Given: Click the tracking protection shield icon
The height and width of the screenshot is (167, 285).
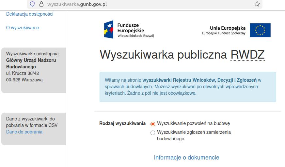Looking at the screenshot, I should pos(32,4).
